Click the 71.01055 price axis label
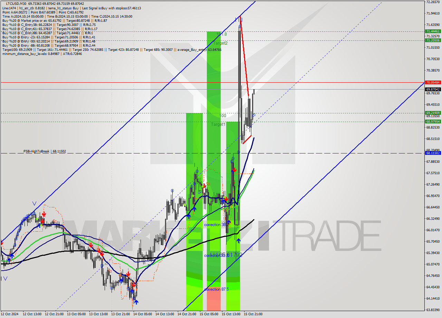 tap(433, 48)
